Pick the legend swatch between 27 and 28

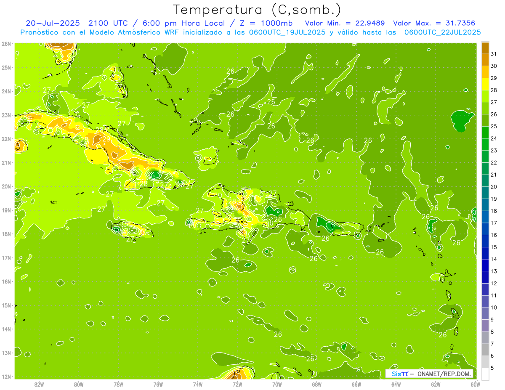click(x=485, y=96)
